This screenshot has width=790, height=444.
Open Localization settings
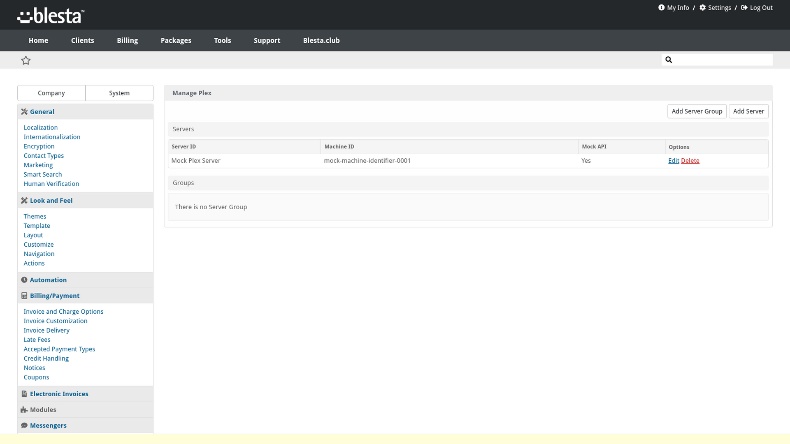pyautogui.click(x=41, y=127)
